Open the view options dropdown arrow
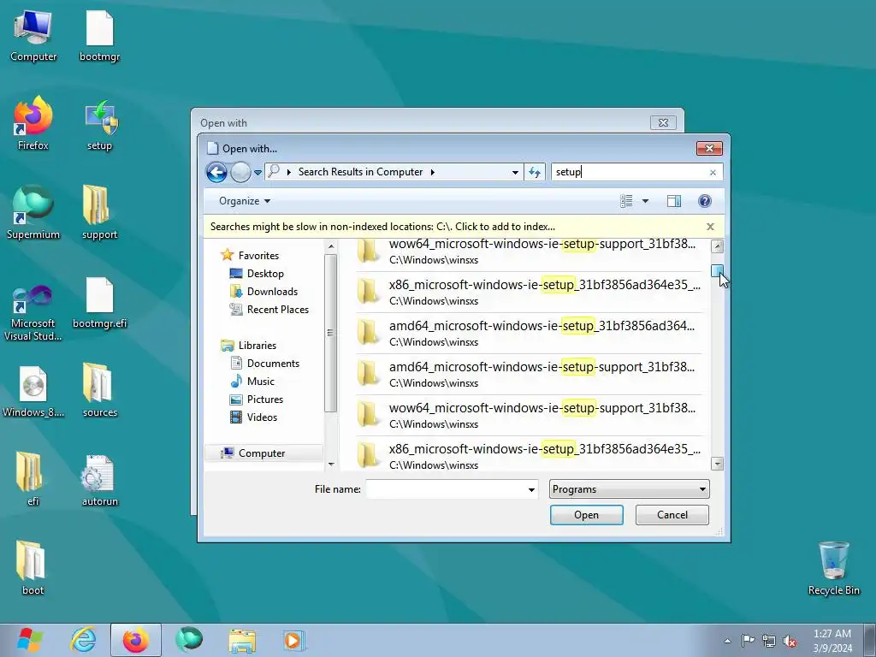This screenshot has width=876, height=657. pyautogui.click(x=645, y=201)
